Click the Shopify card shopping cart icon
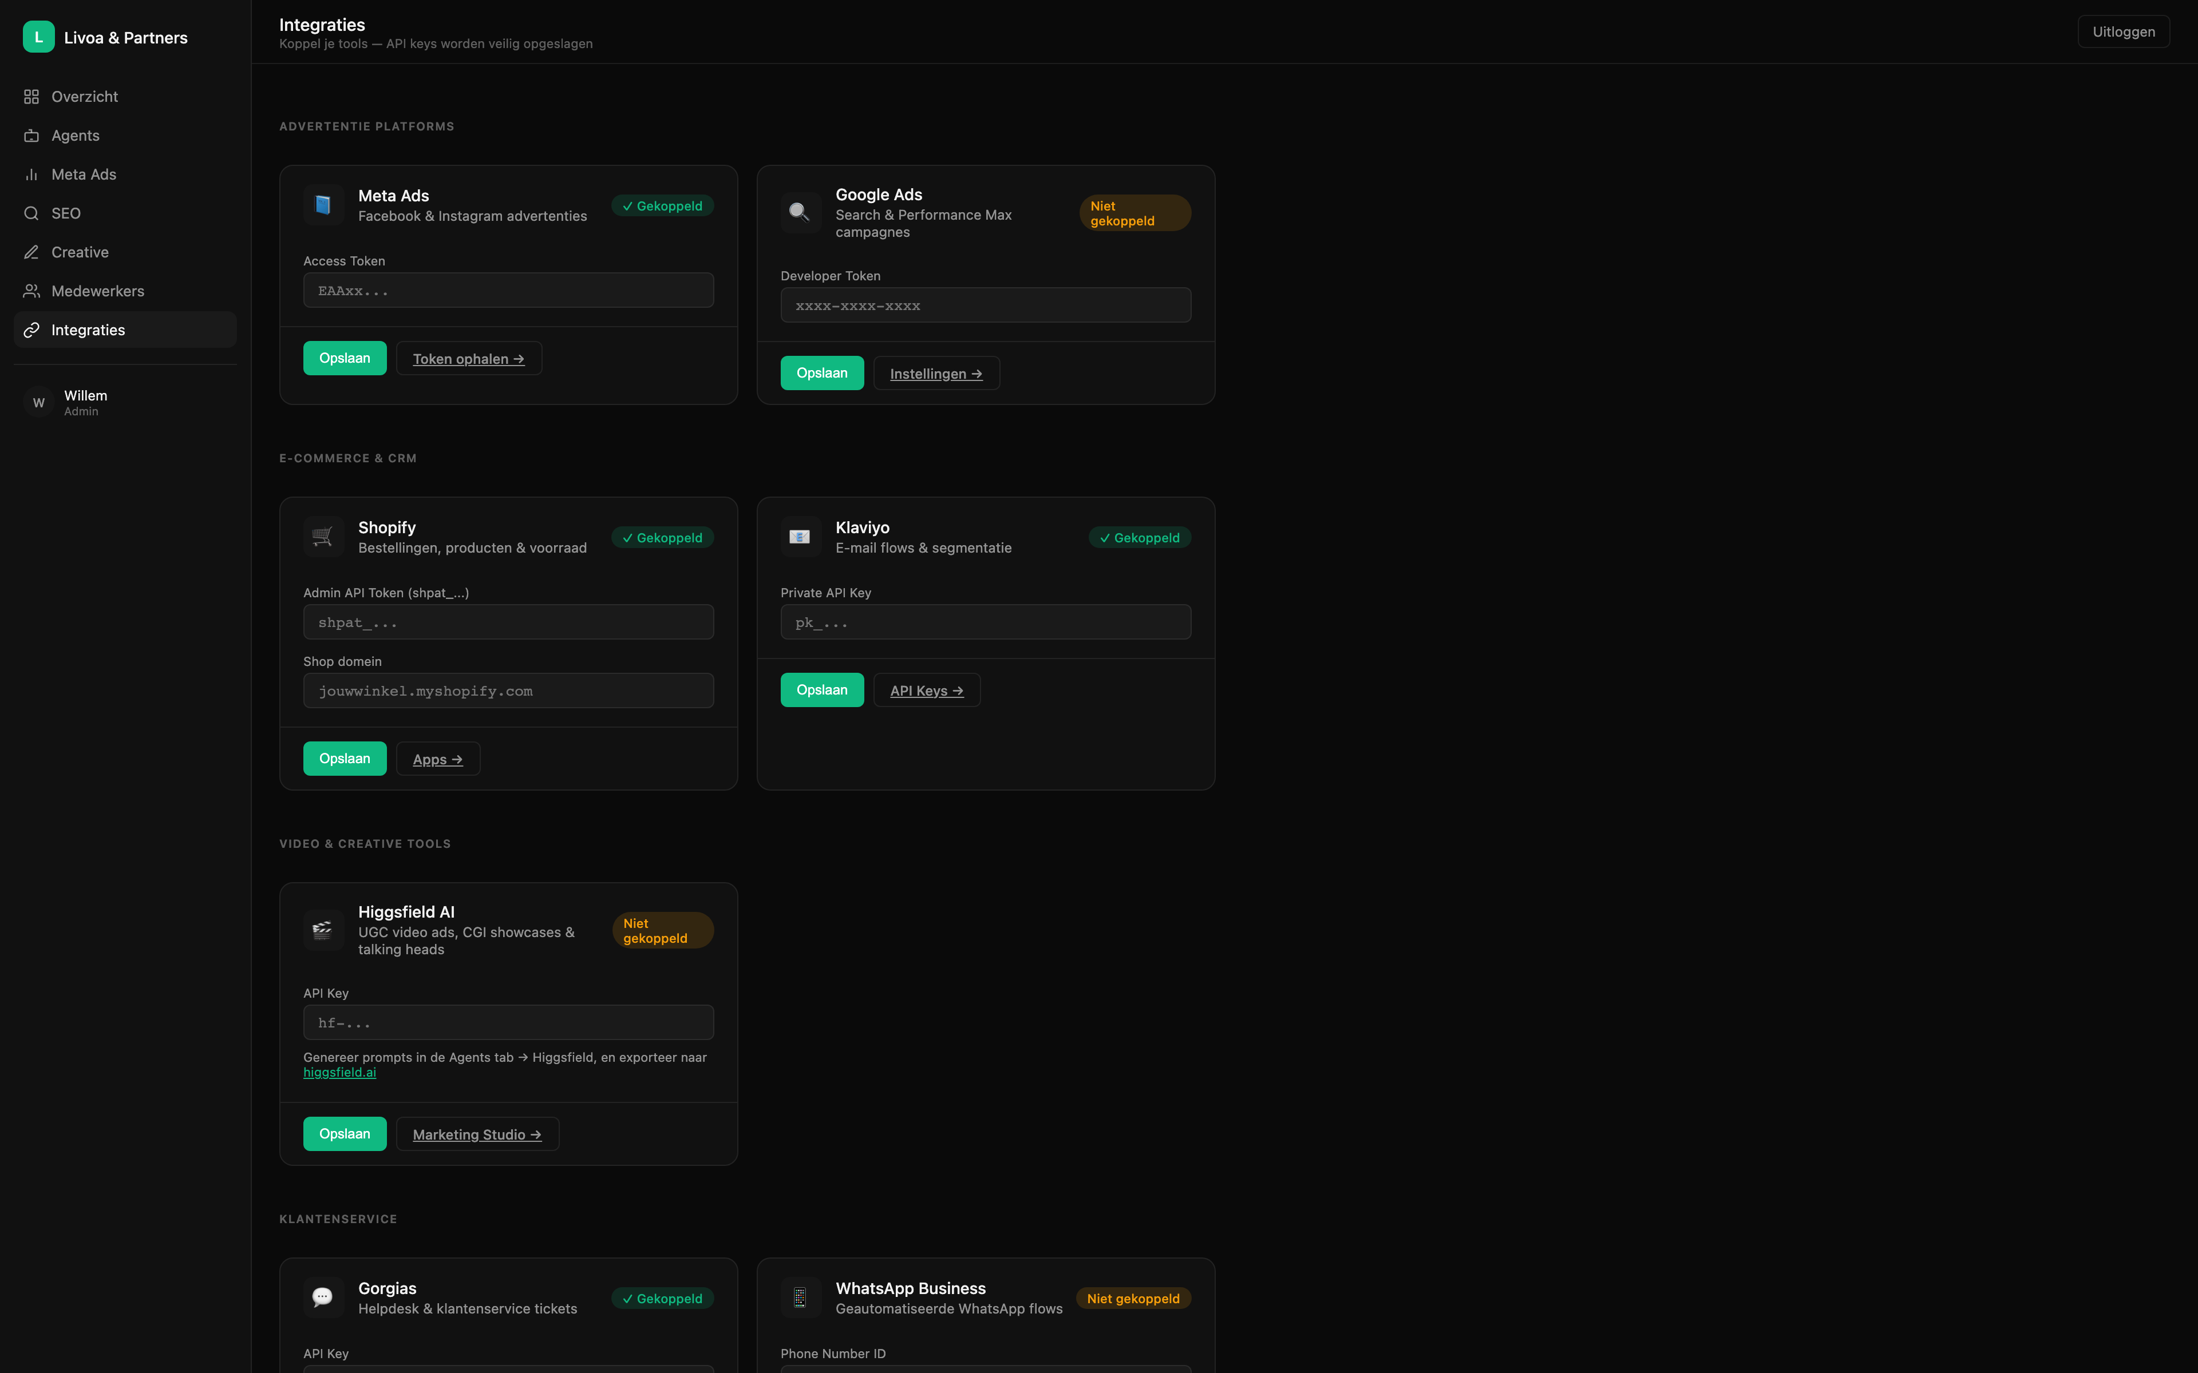 tap(323, 537)
